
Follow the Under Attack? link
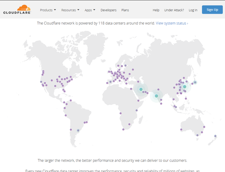(174, 10)
